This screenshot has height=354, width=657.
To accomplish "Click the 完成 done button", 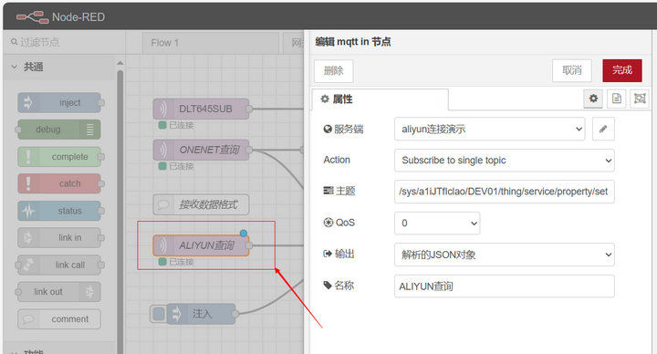I will pyautogui.click(x=622, y=70).
